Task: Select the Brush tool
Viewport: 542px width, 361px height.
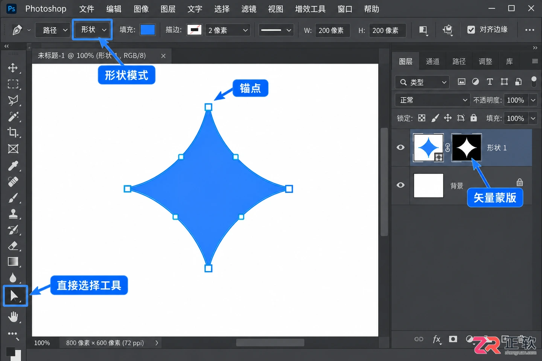Action: tap(13, 198)
